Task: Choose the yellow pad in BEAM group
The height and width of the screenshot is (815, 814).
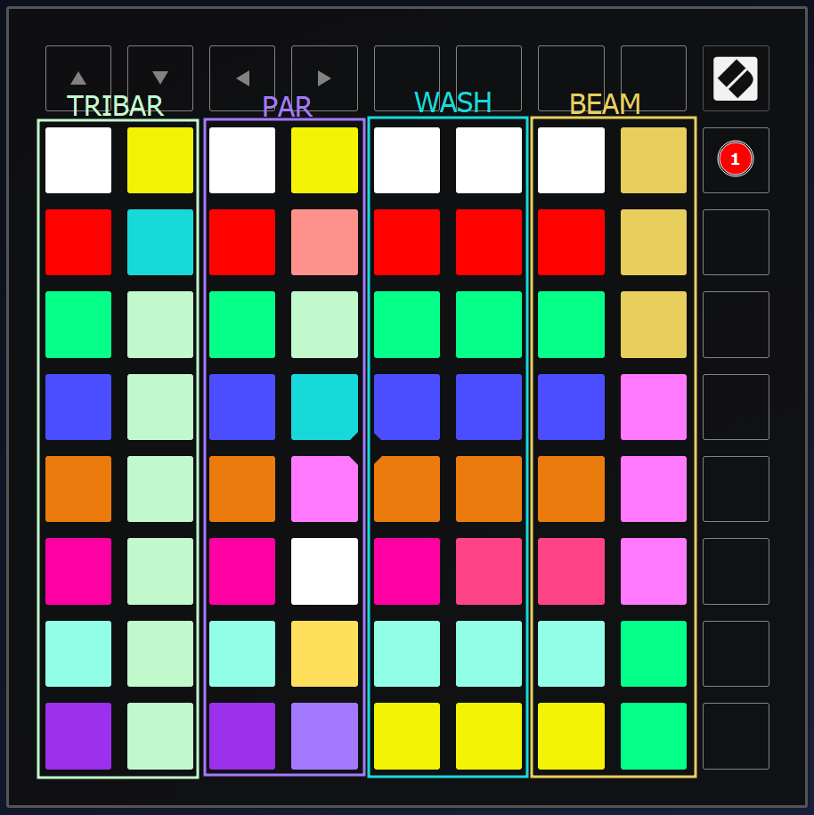Action: [x=571, y=736]
